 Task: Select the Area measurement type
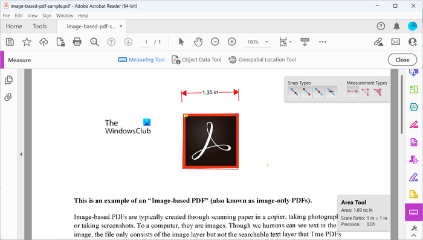click(378, 92)
